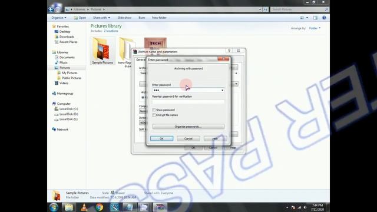Open File Explorer from the taskbar
Viewport: 377px width, 212px height.
pyautogui.click(x=69, y=207)
